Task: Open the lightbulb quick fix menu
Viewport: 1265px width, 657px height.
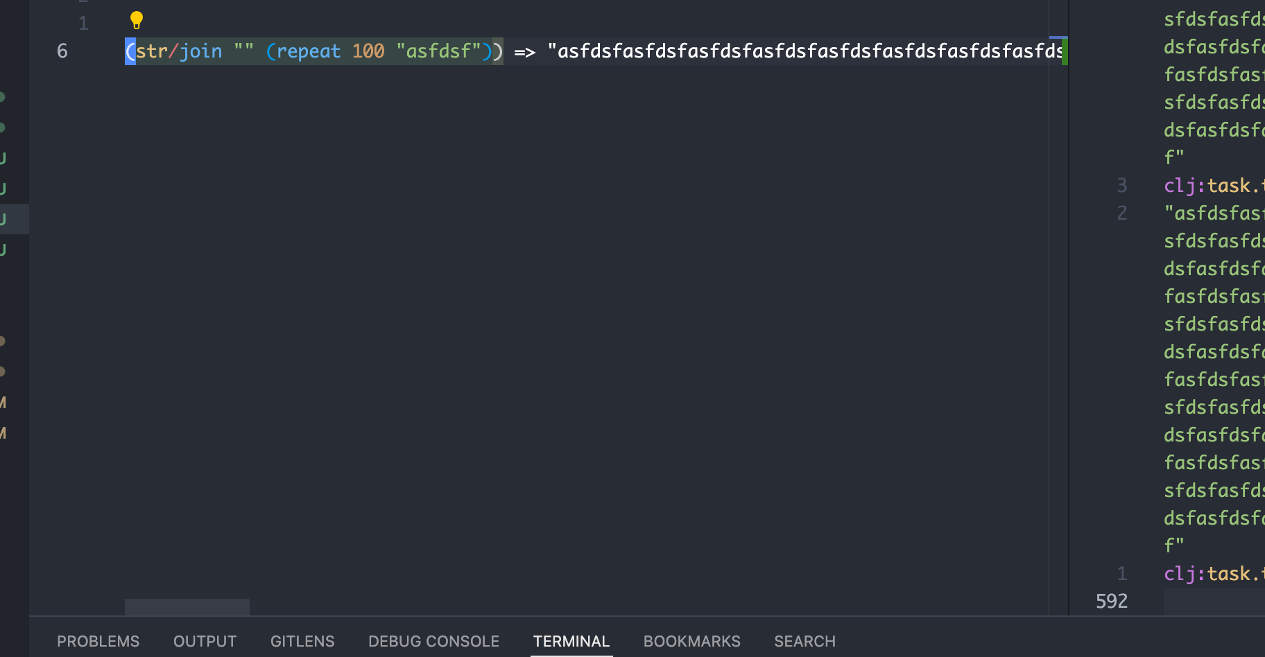Action: pyautogui.click(x=136, y=21)
